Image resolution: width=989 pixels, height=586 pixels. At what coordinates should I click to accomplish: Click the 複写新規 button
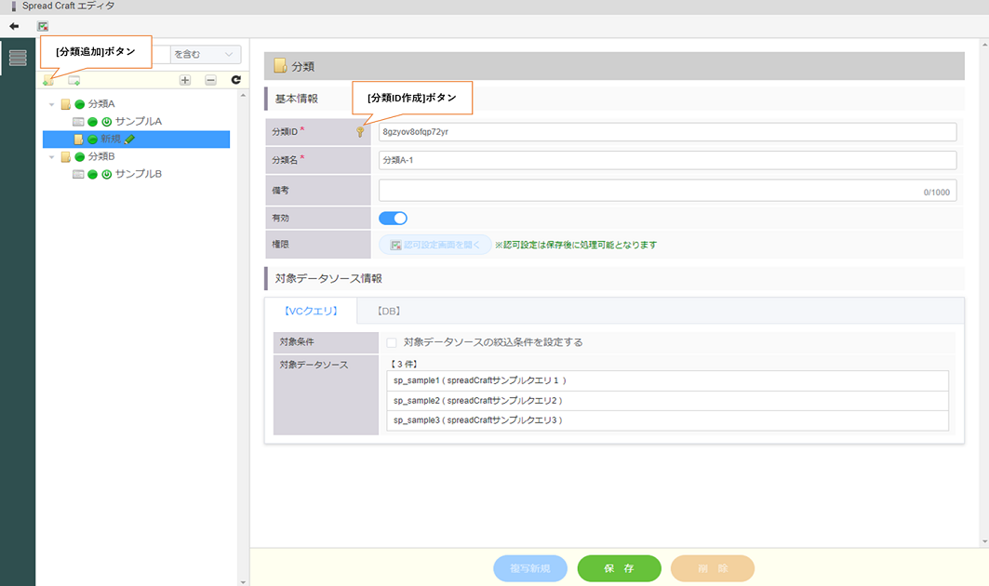[529, 568]
